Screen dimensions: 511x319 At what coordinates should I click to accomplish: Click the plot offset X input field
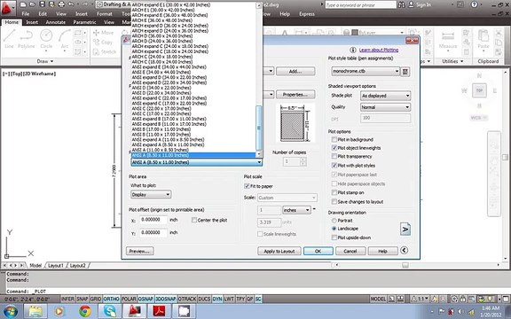click(153, 220)
